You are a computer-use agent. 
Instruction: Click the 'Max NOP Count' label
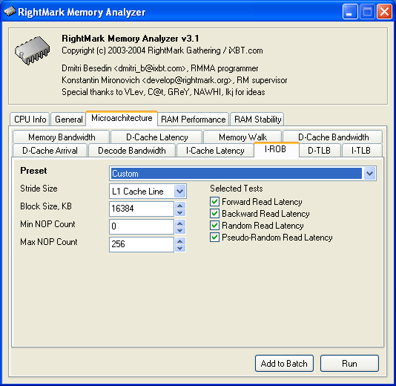(x=49, y=242)
